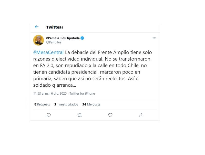Open PamJiles profile picture
Image resolution: width=205 pixels, height=155 pixels.
tap(38, 40)
